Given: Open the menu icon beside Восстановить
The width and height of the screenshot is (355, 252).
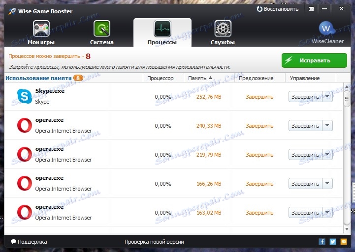Looking at the screenshot, I should pos(311,9).
